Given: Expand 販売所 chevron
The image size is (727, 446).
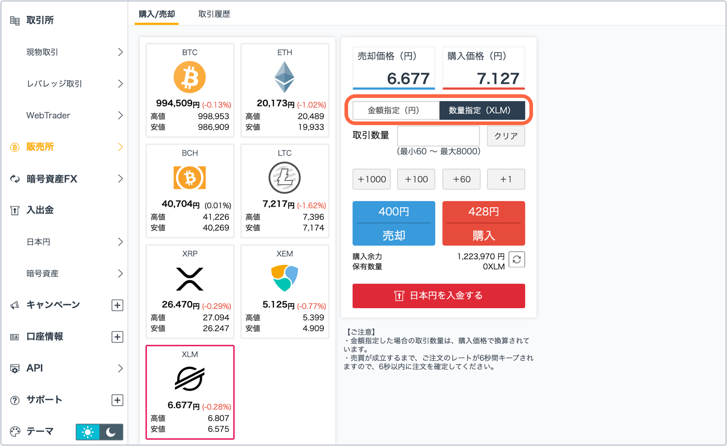Looking at the screenshot, I should coord(120,147).
